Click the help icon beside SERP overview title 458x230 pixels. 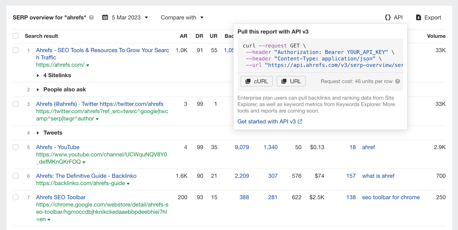coord(91,17)
